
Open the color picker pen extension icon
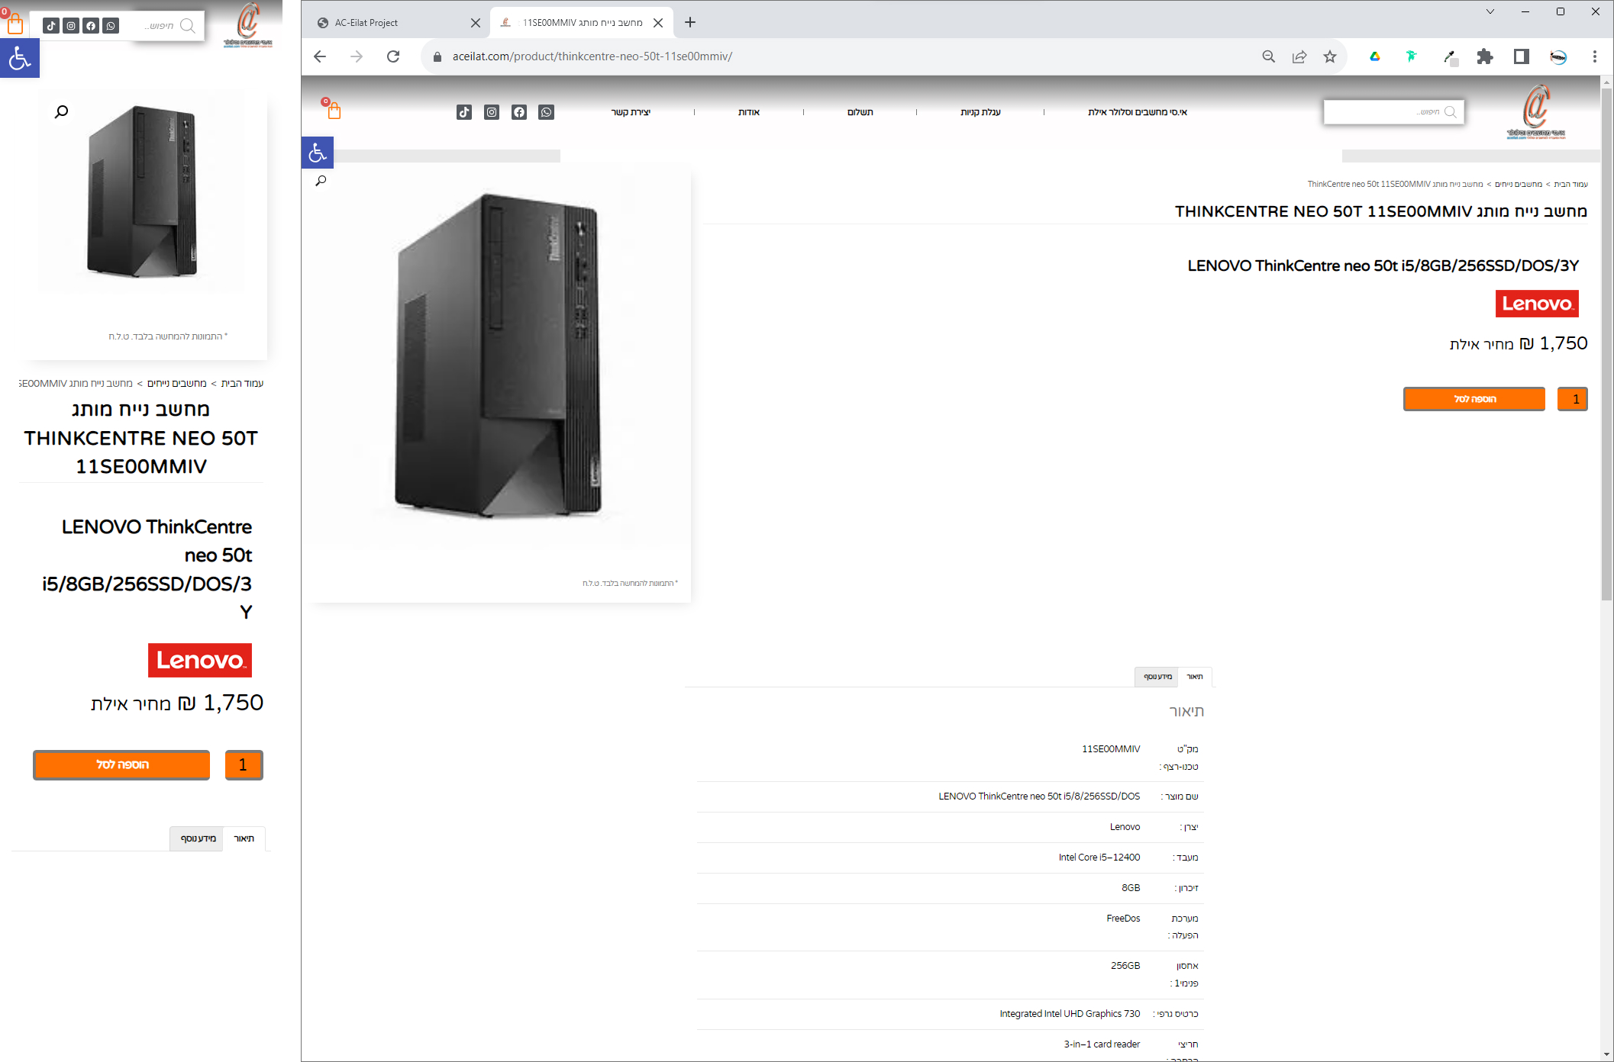[1449, 56]
